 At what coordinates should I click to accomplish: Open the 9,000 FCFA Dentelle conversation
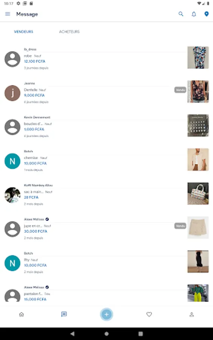[106, 93]
